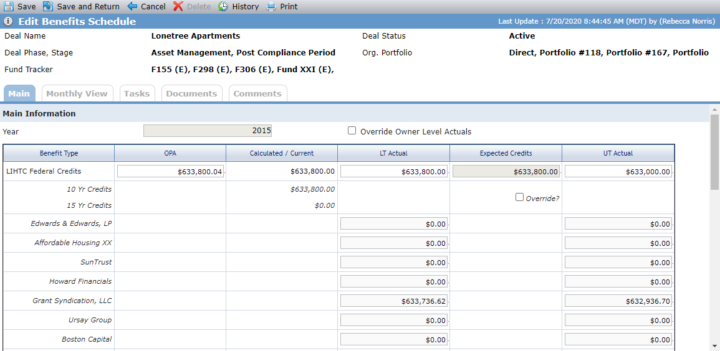
Task: Click the red Delete X icon
Action: 178,6
